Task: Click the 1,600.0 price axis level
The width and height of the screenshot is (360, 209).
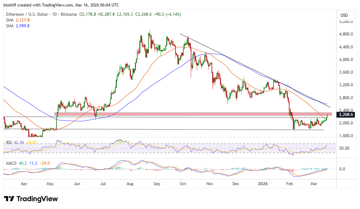Action: pos(345,136)
